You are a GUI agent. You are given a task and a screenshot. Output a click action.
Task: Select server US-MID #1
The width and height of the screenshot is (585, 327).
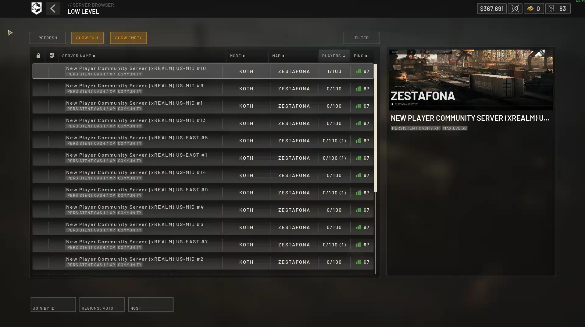[x=203, y=106]
